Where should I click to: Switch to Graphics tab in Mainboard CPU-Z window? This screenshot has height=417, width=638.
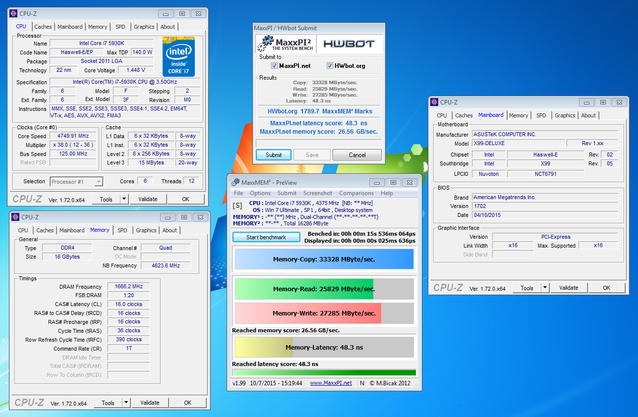[x=565, y=115]
